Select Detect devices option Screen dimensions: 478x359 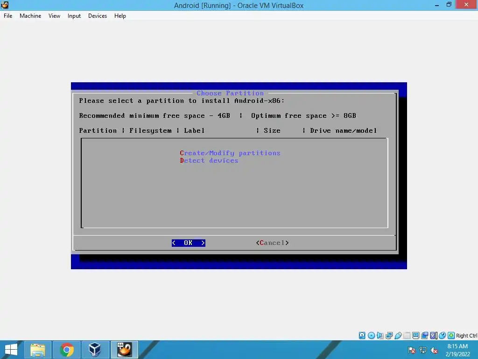(209, 161)
